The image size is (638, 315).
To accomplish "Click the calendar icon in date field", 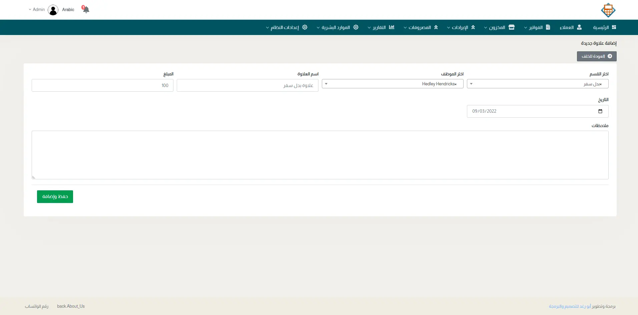I will point(600,111).
